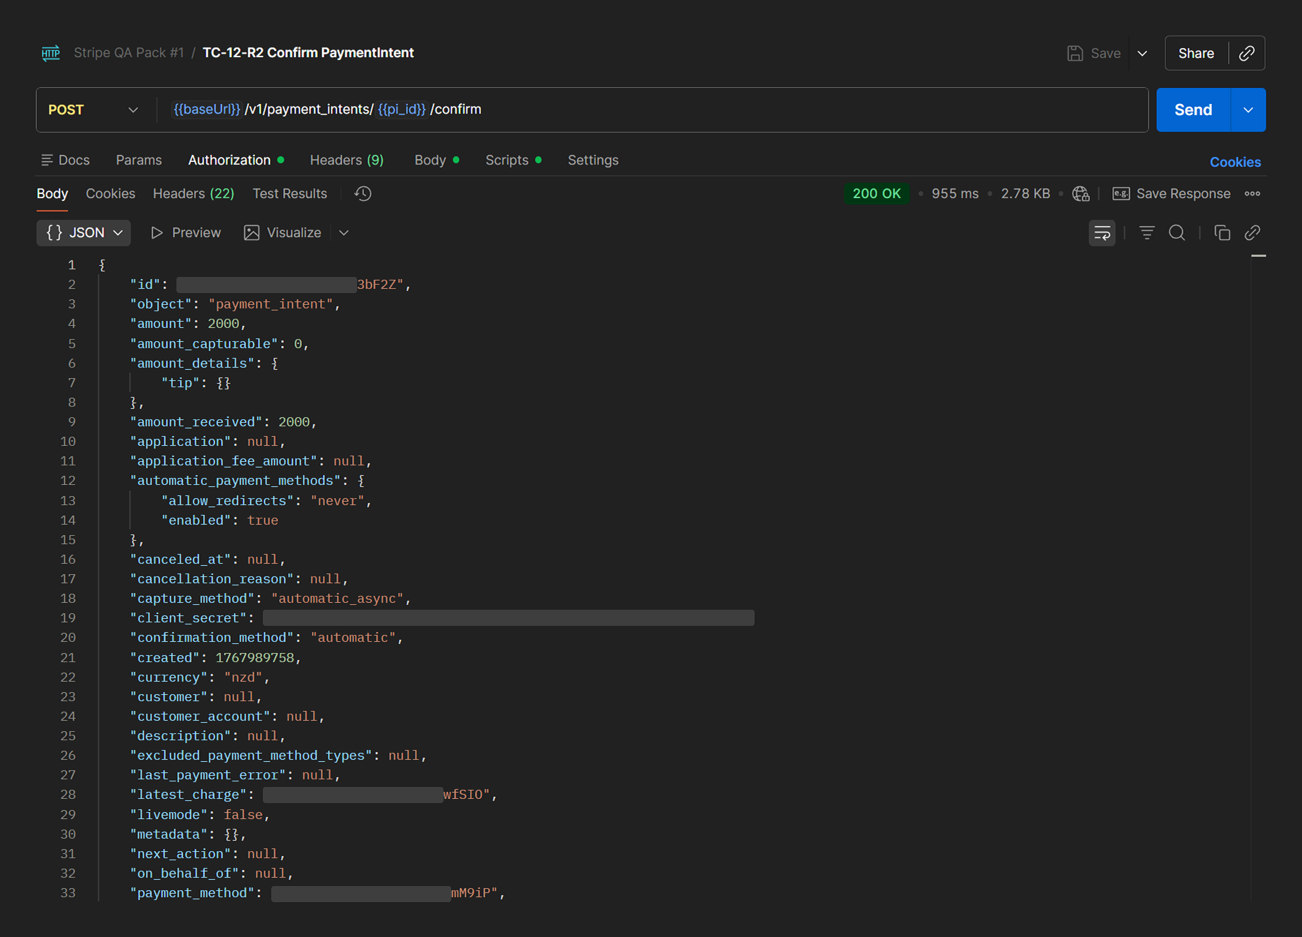Open response history clock icon
This screenshot has height=937, width=1302.
pyautogui.click(x=363, y=193)
